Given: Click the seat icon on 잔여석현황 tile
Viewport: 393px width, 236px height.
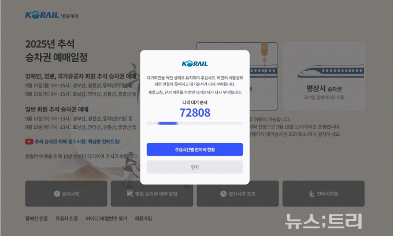Looking at the screenshot, I should (312, 194).
